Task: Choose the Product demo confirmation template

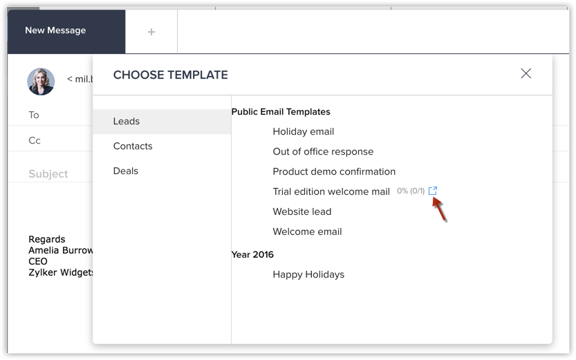Action: (x=334, y=172)
